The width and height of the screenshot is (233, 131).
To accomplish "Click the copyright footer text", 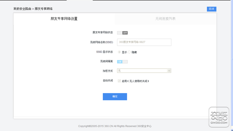I will click(x=115, y=126).
